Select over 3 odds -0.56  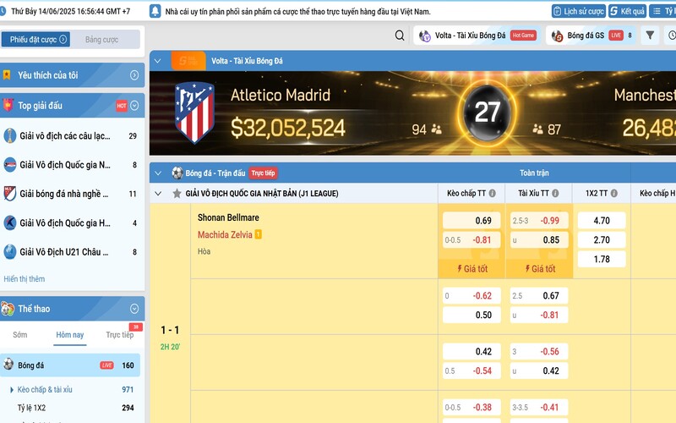[x=539, y=351]
